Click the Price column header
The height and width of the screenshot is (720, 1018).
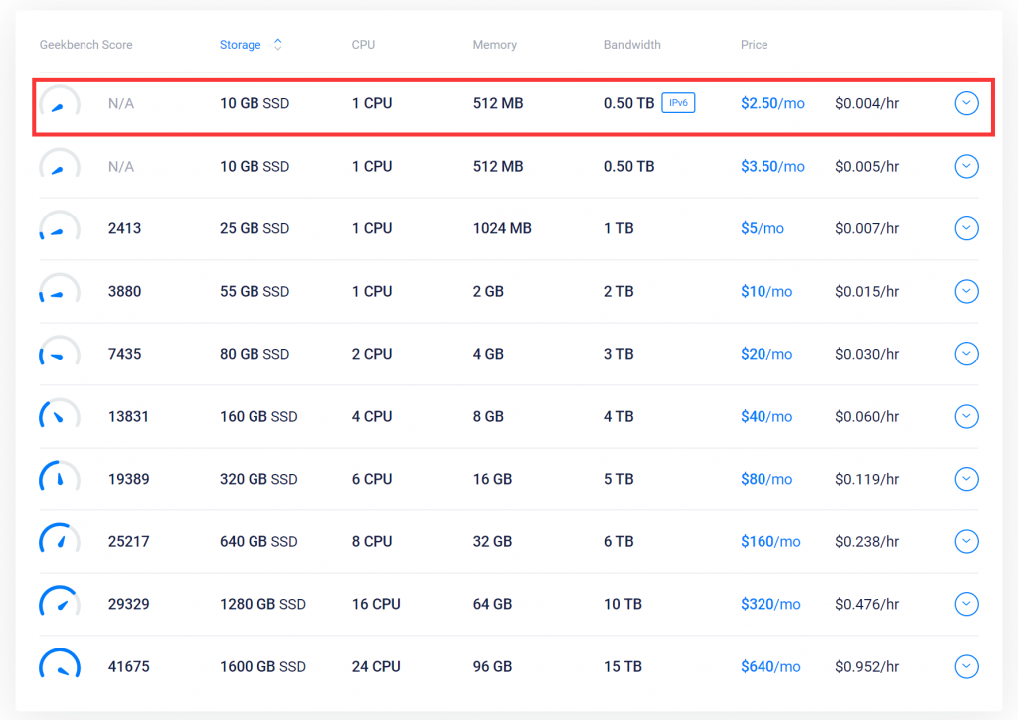coord(754,45)
